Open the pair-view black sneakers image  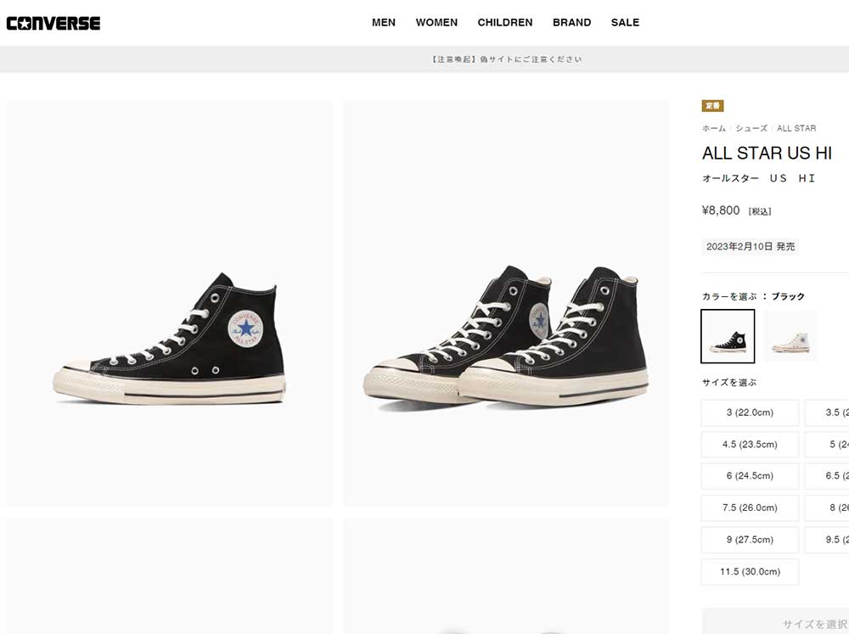(506, 303)
